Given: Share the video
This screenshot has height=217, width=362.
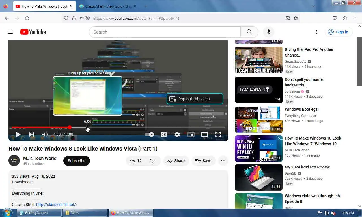Looking at the screenshot, I should coord(176,161).
